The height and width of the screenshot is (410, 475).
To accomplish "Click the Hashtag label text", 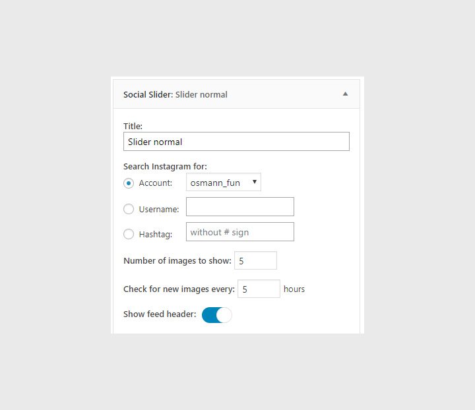I will (x=156, y=235).
